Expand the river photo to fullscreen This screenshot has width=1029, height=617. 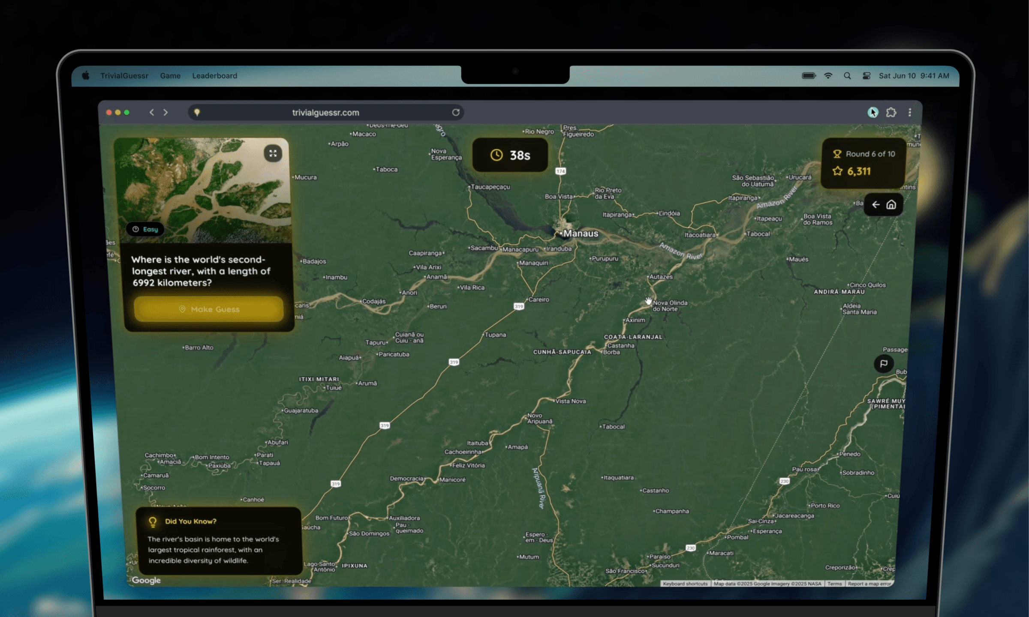click(273, 153)
